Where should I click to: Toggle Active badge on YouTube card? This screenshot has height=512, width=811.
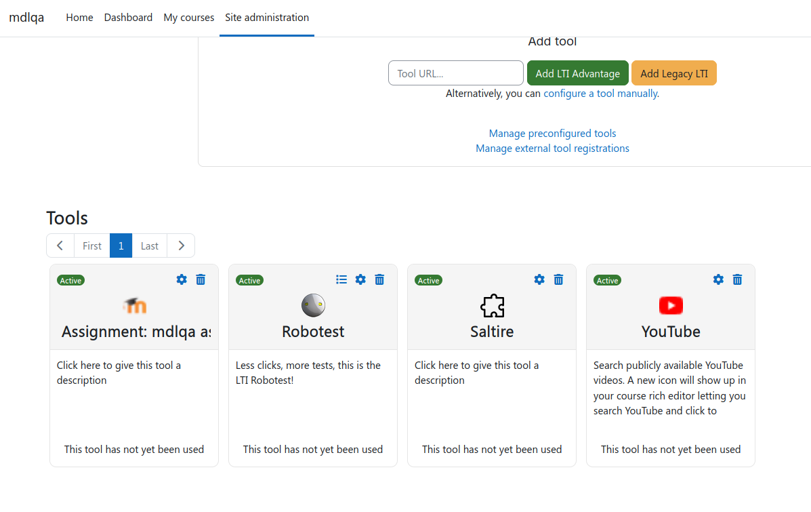coord(608,280)
